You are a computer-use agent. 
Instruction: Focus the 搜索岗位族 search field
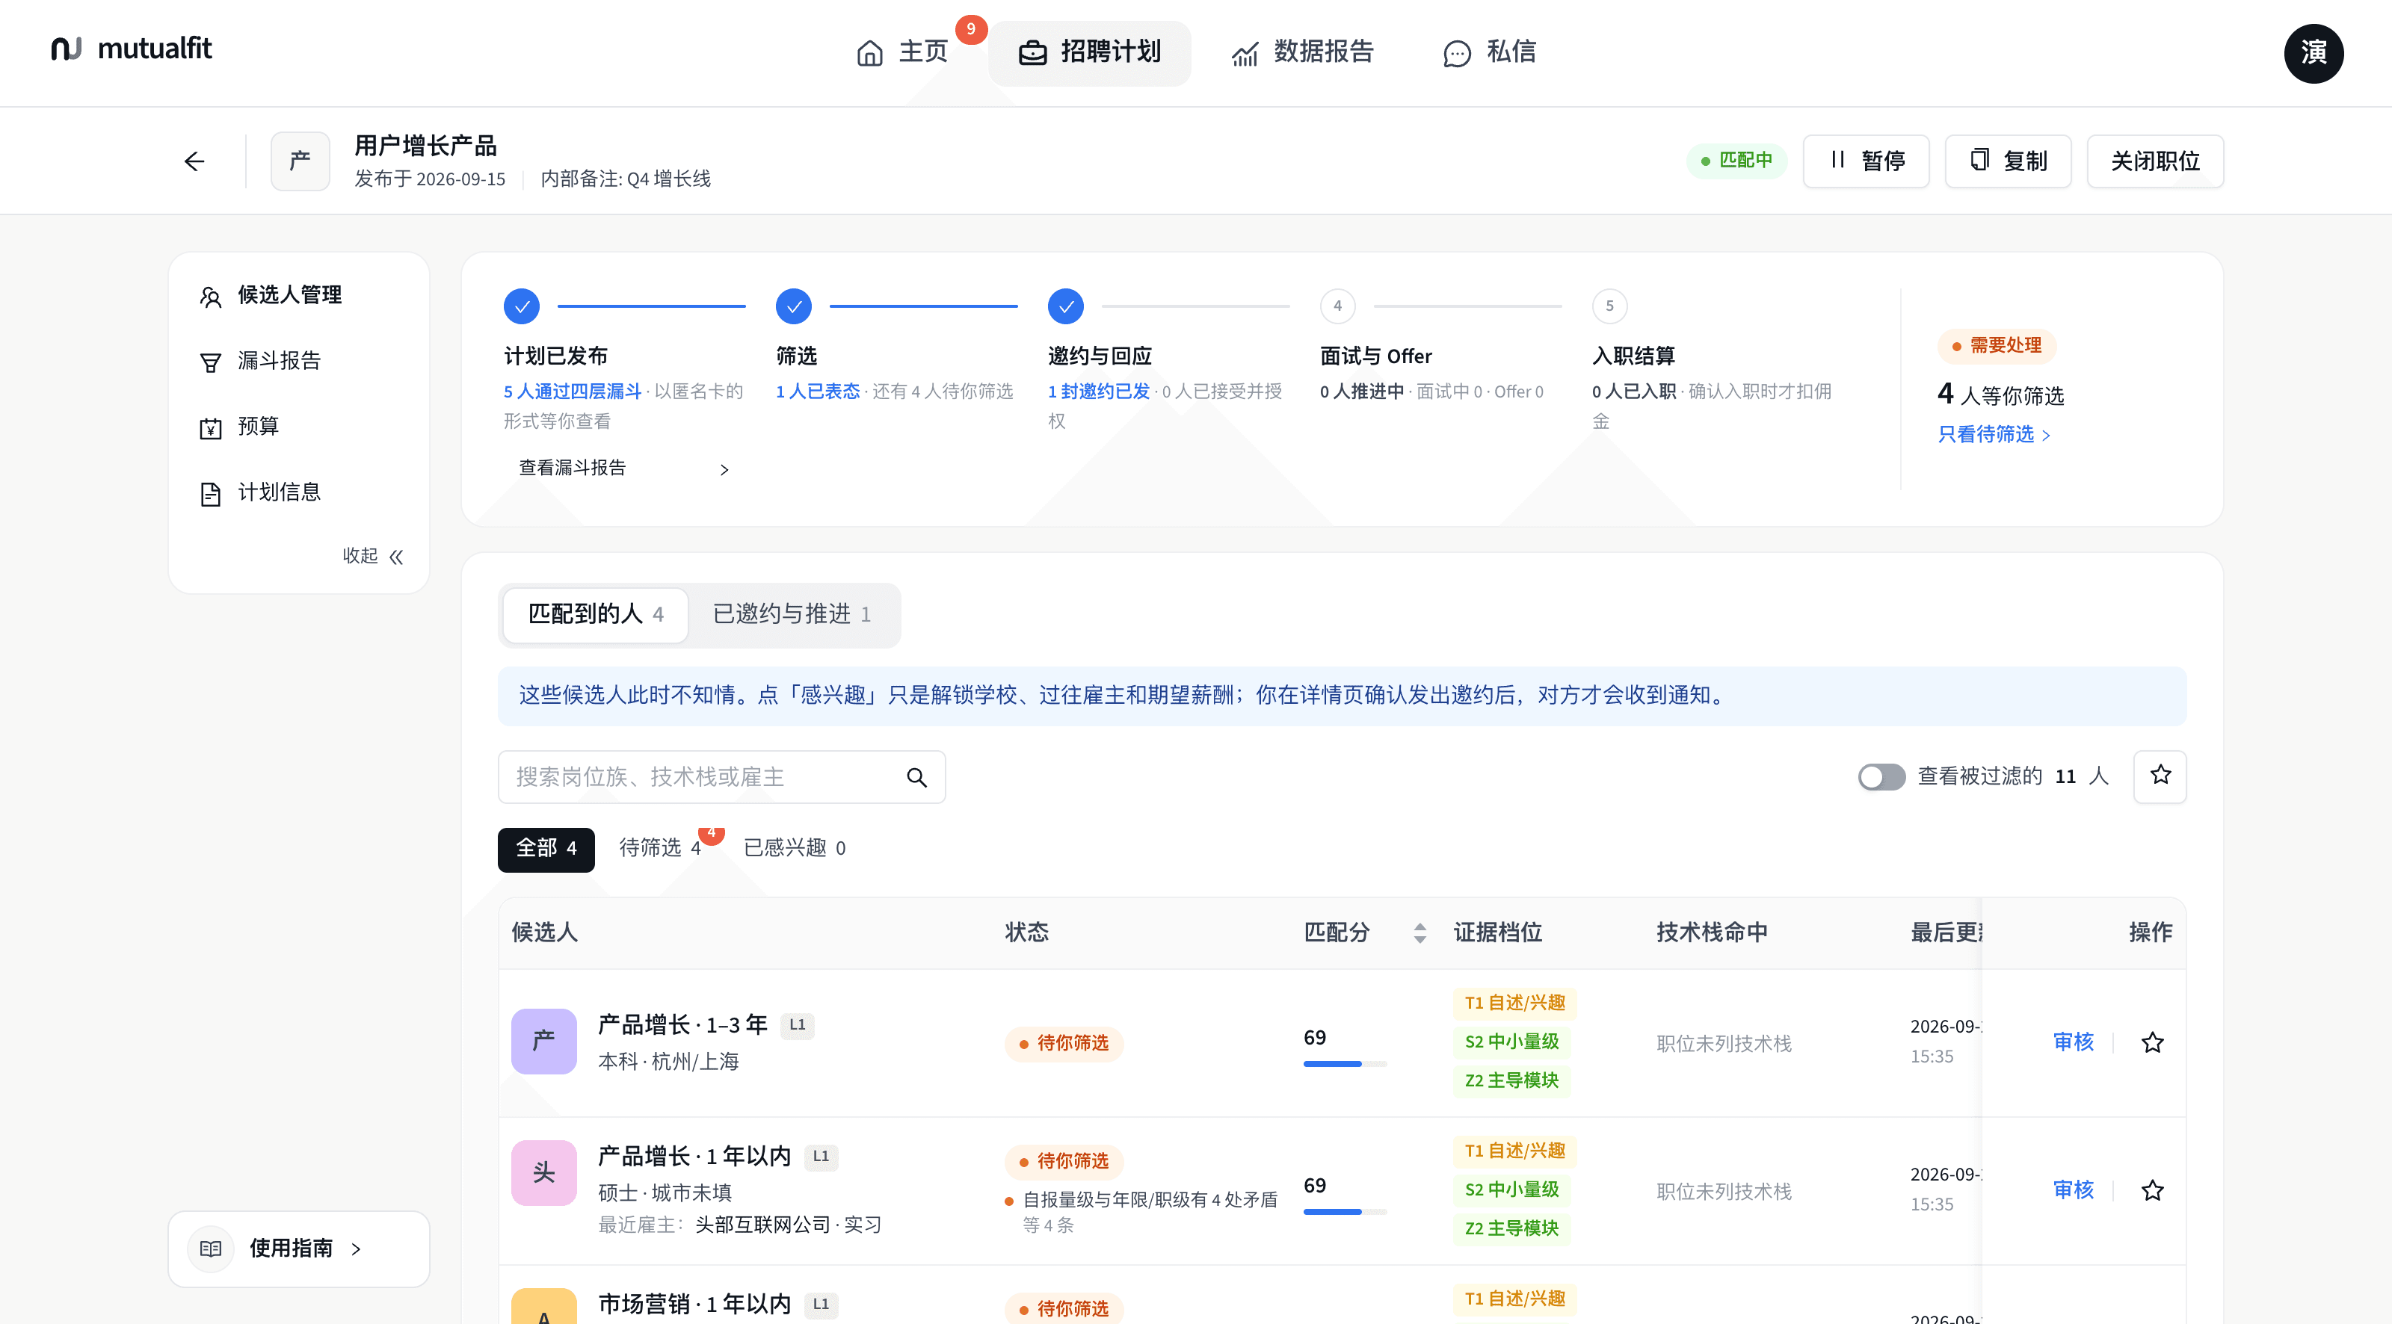point(721,777)
